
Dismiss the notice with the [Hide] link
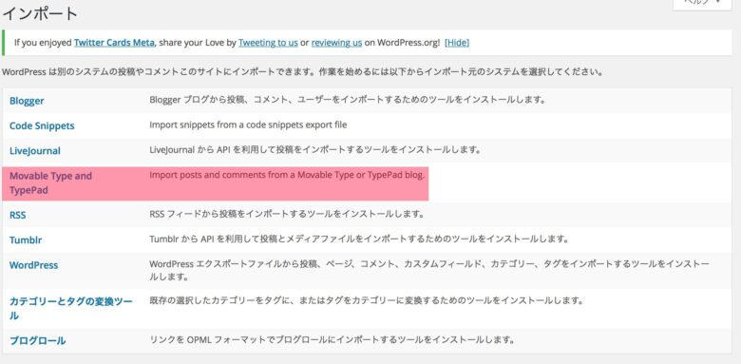tap(457, 43)
